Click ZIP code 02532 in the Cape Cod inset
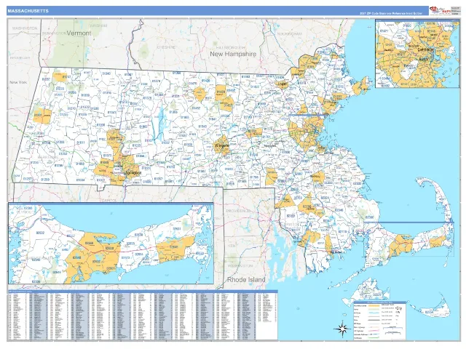The height and width of the screenshot is (349, 466). [40, 233]
